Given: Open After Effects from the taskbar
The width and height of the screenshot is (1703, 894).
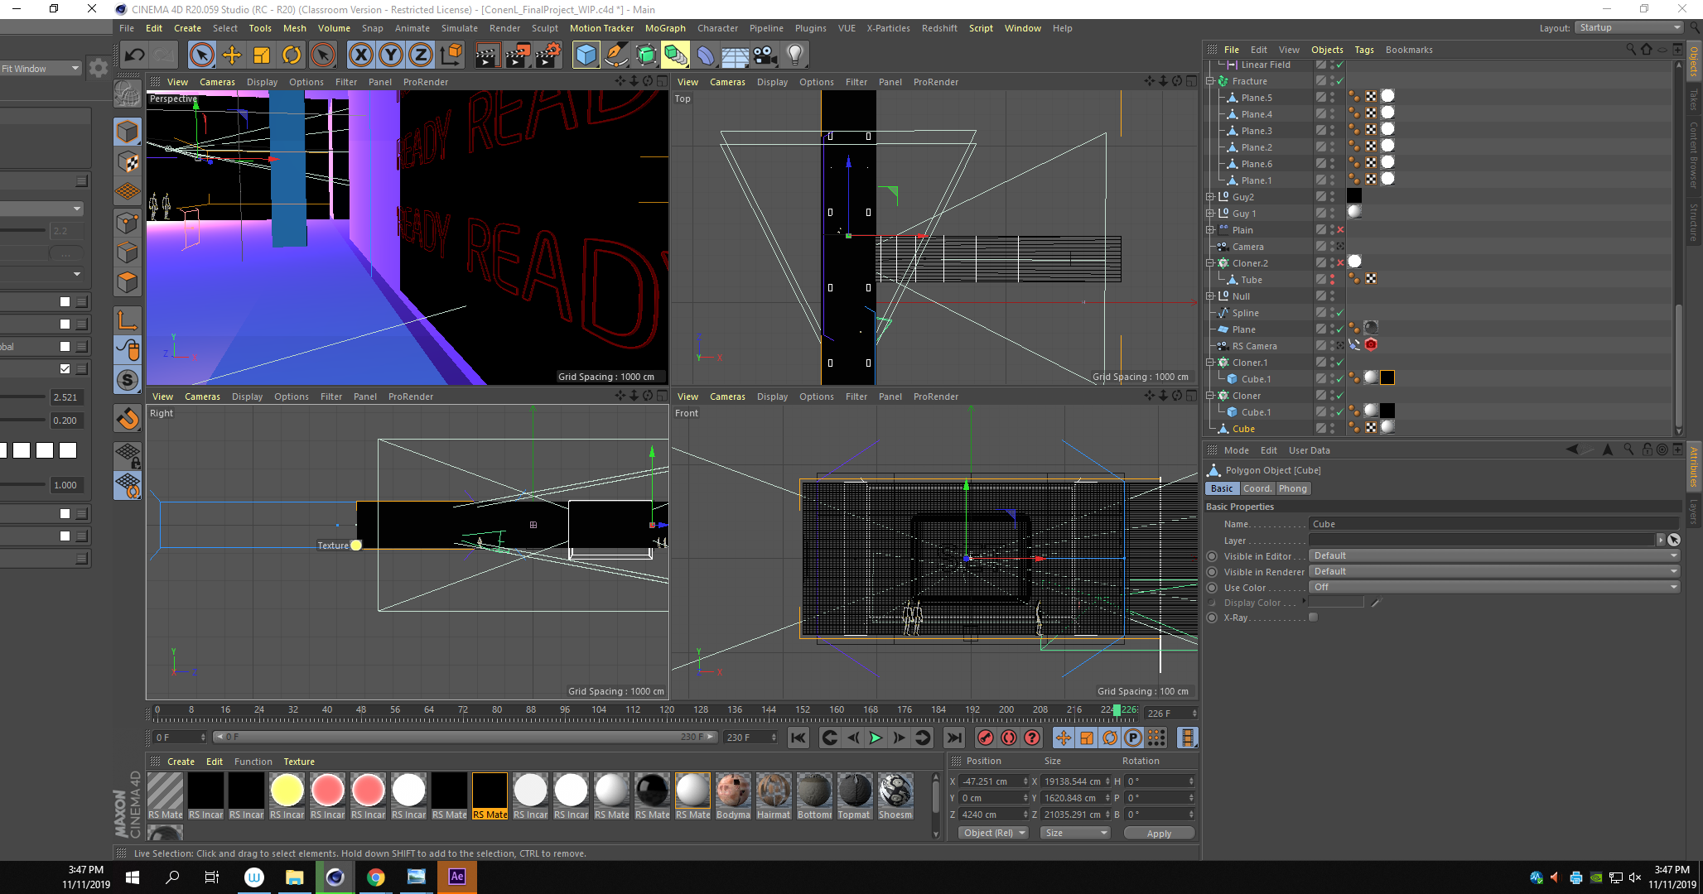Looking at the screenshot, I should (457, 877).
